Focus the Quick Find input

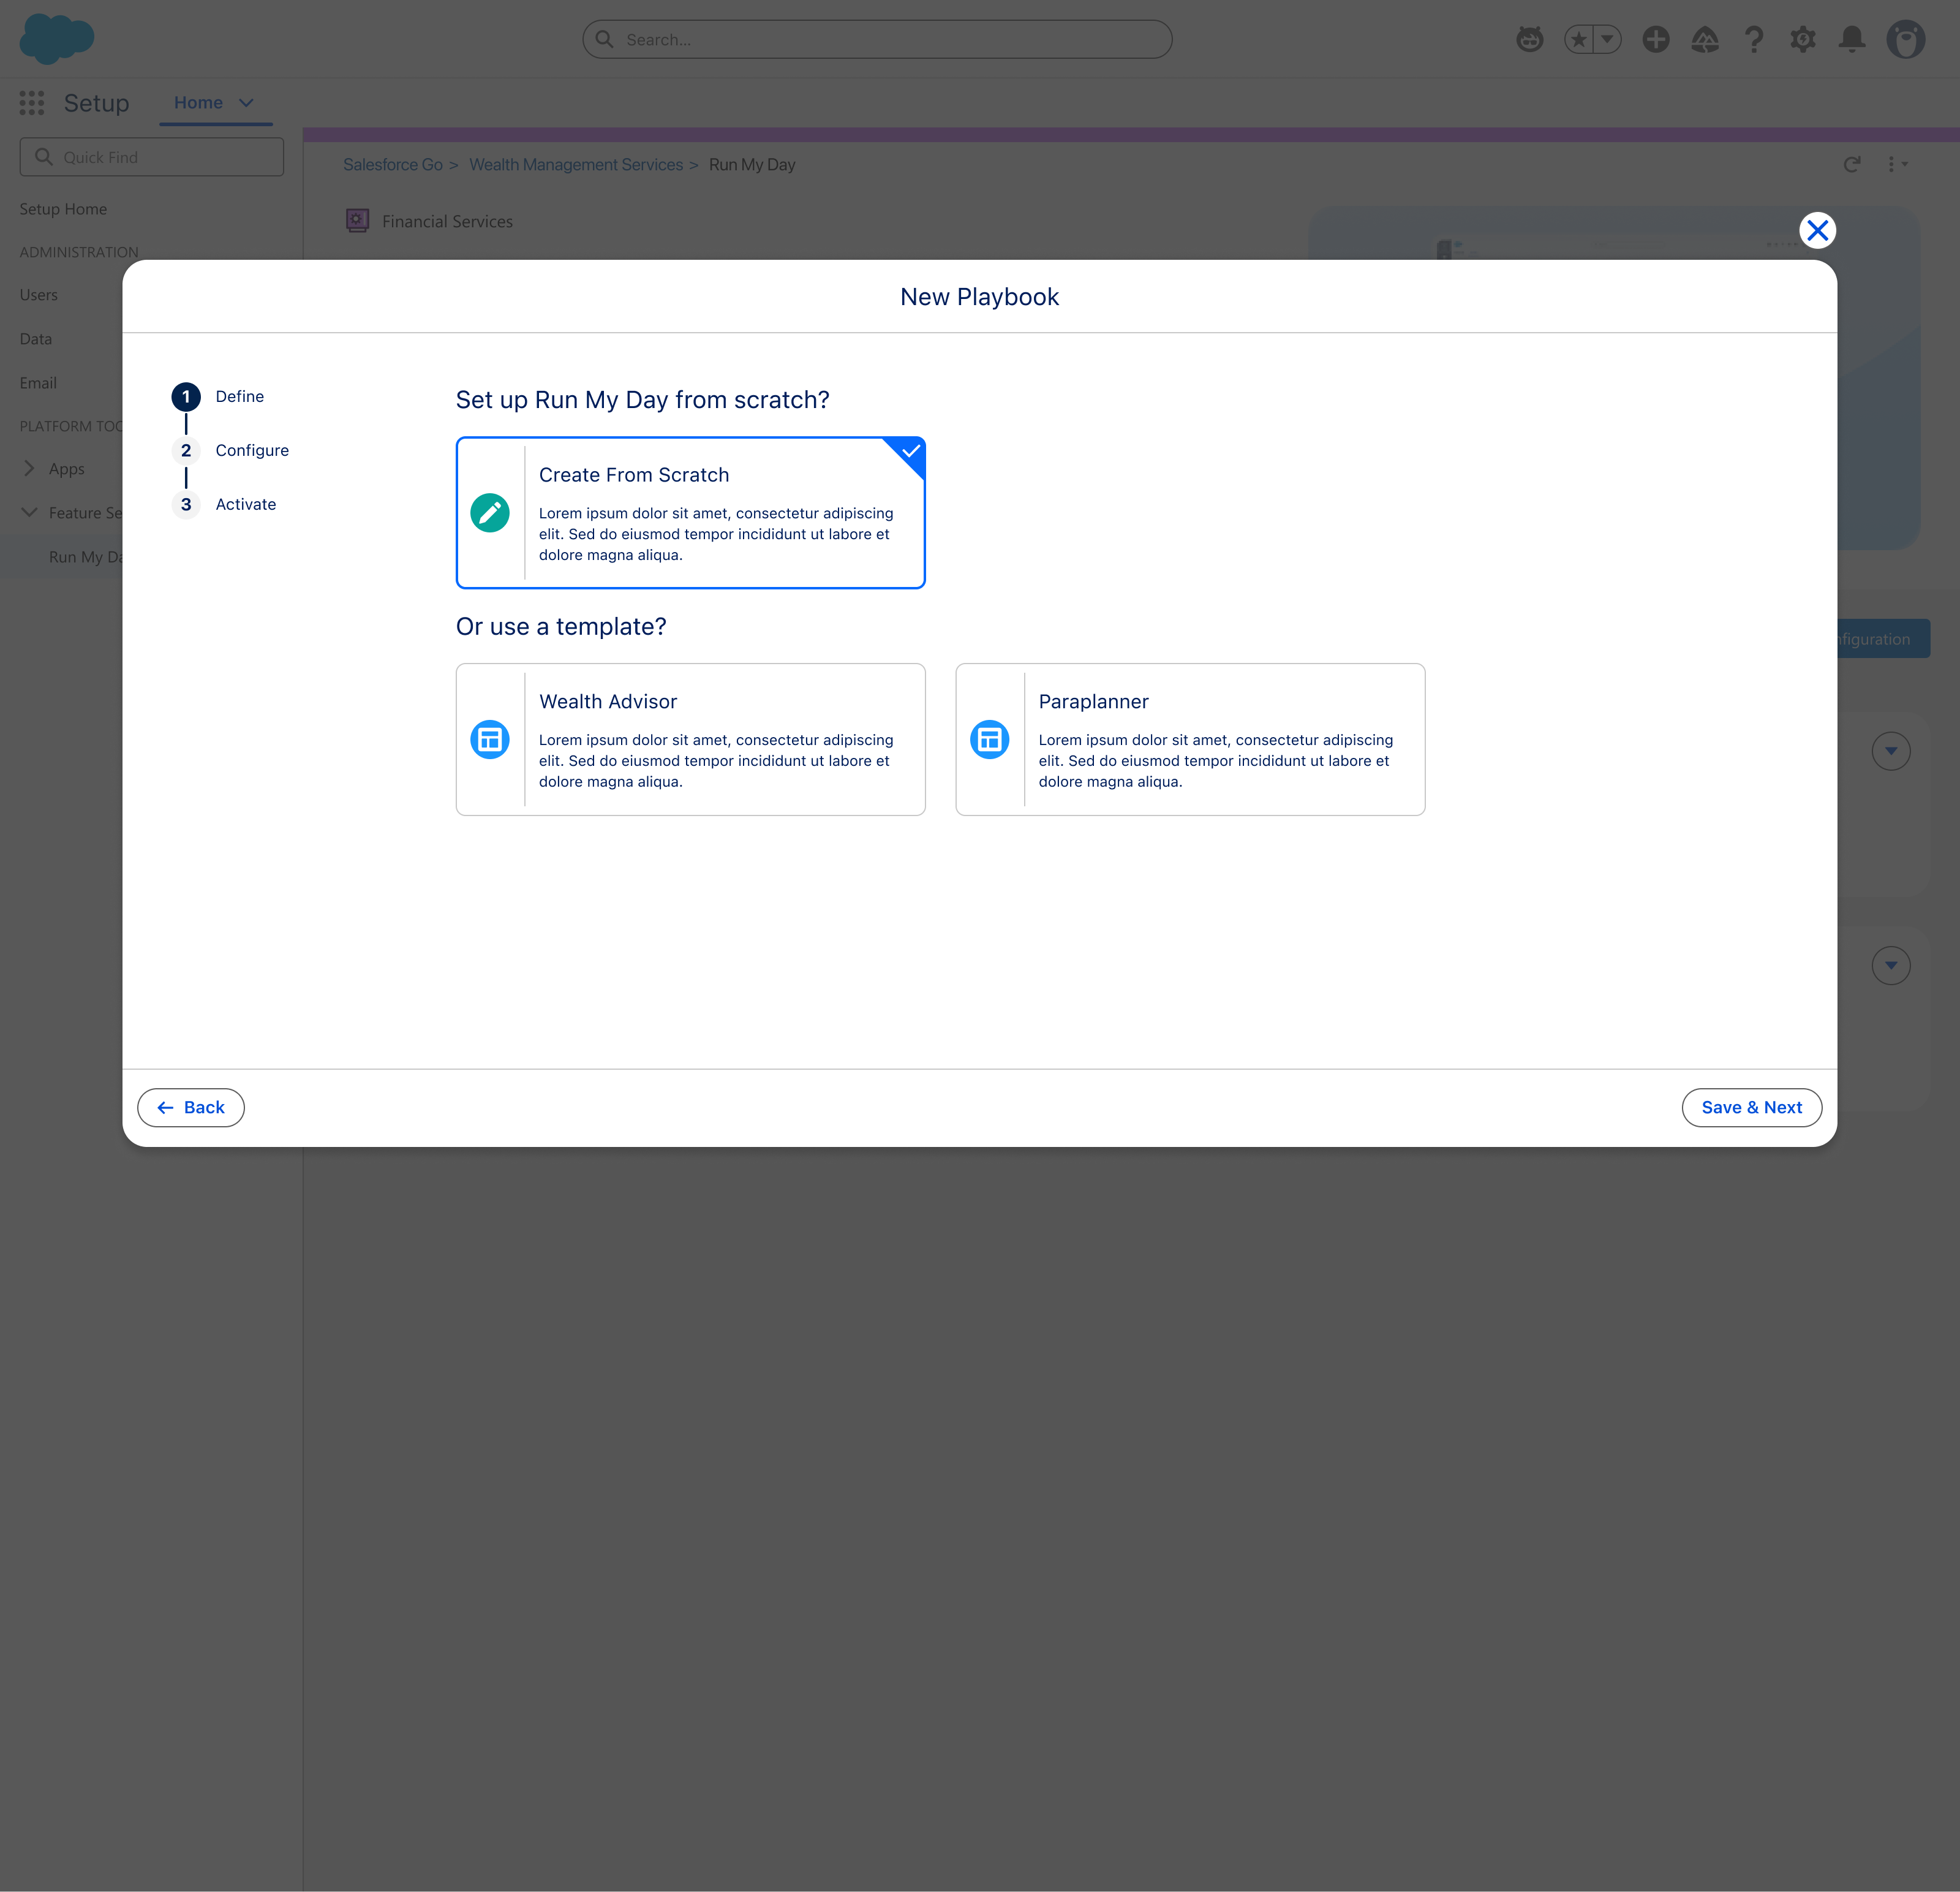coord(152,157)
